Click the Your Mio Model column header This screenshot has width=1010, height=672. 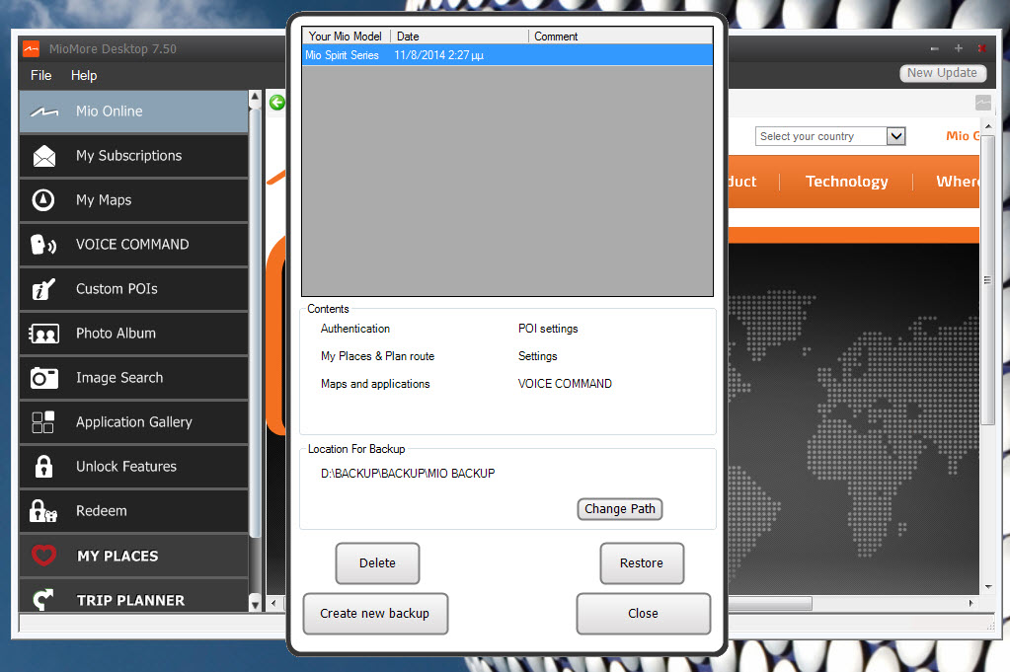coord(346,37)
